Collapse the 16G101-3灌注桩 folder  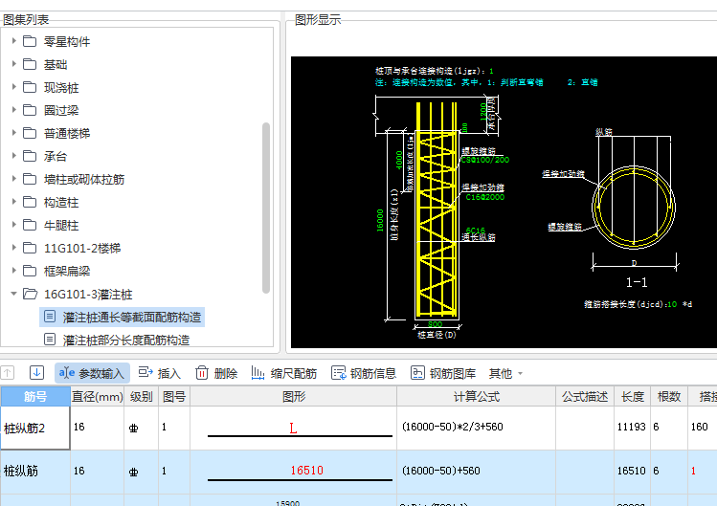tap(13, 294)
